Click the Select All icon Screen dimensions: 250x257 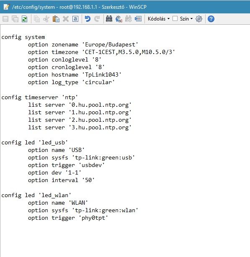coord(75,19)
